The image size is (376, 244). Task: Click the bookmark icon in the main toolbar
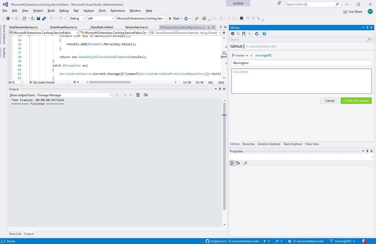[x=242, y=18]
